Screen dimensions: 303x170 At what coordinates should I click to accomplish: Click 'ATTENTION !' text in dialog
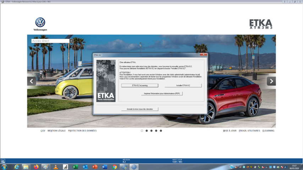point(125,73)
